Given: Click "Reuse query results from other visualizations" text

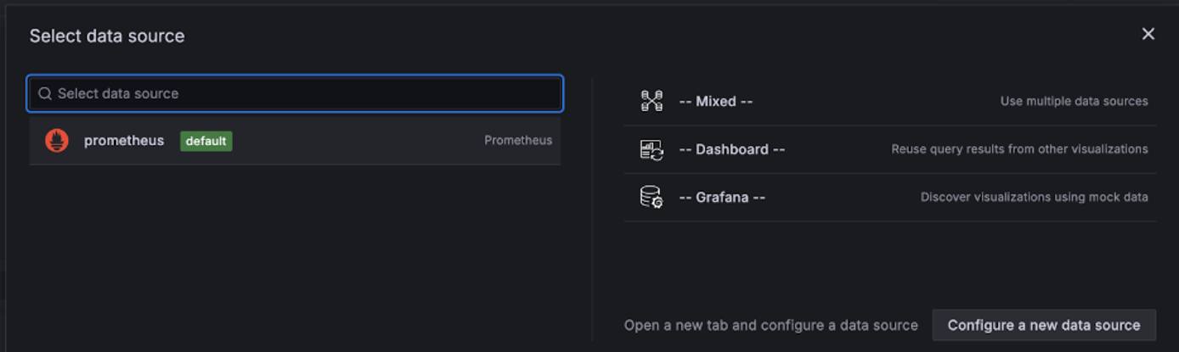Looking at the screenshot, I should point(1019,149).
